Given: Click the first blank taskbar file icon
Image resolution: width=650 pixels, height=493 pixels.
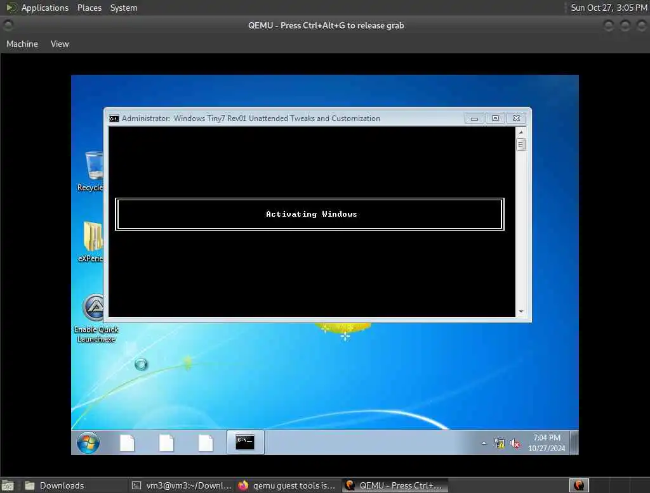Looking at the screenshot, I should pyautogui.click(x=127, y=442).
